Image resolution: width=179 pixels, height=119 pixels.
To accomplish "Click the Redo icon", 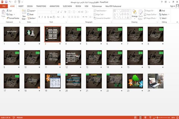I will click(15, 2).
